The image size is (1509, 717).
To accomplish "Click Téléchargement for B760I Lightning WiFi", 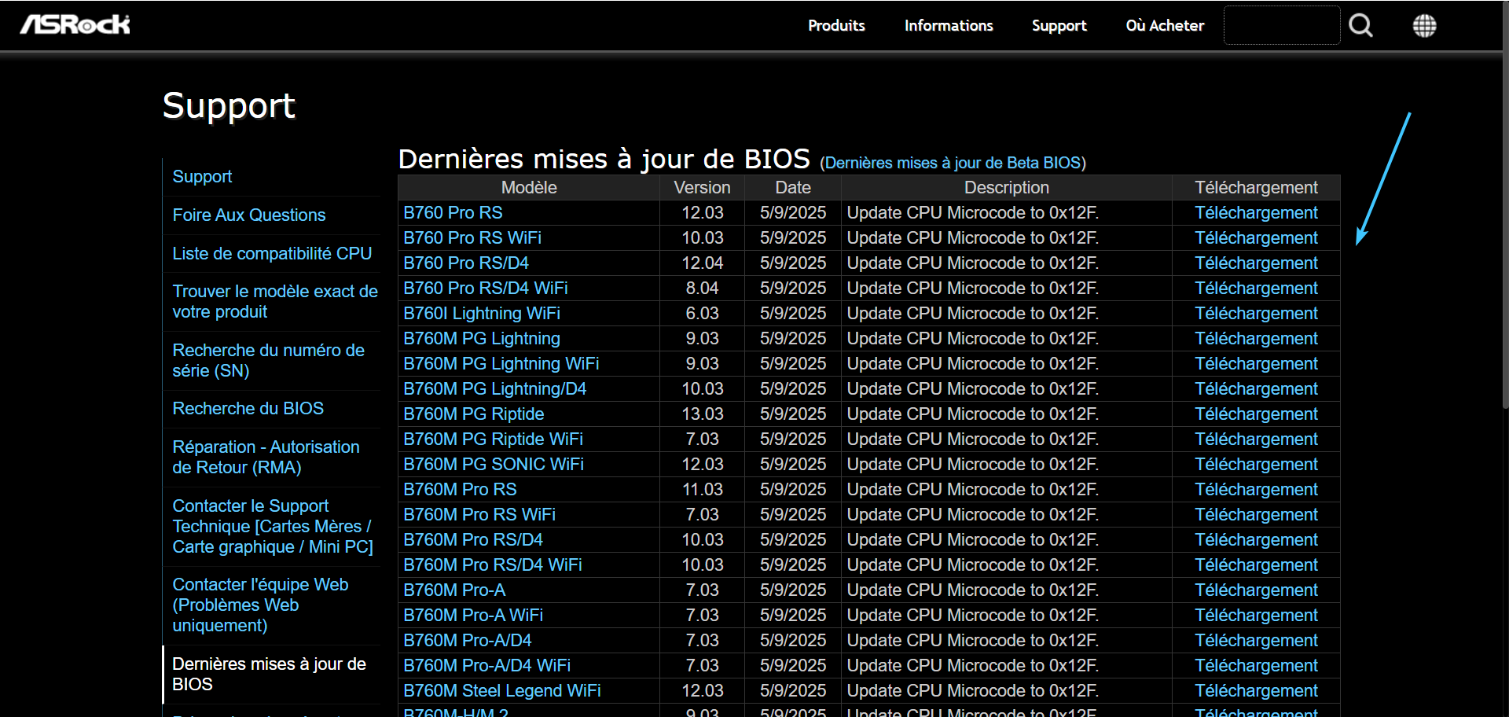I will [1256, 314].
